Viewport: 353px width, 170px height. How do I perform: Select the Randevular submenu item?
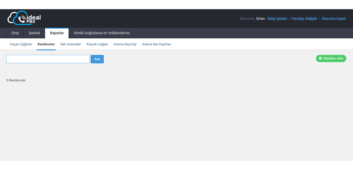[46, 44]
